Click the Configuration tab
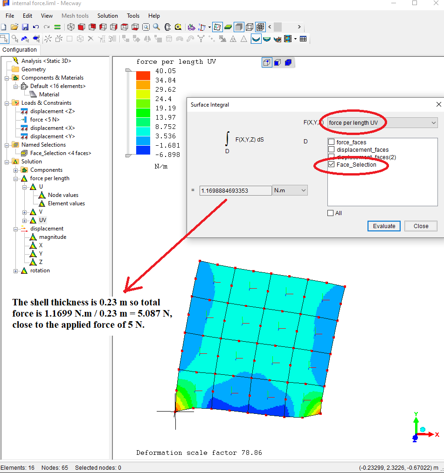The image size is (444, 473). (x=20, y=50)
